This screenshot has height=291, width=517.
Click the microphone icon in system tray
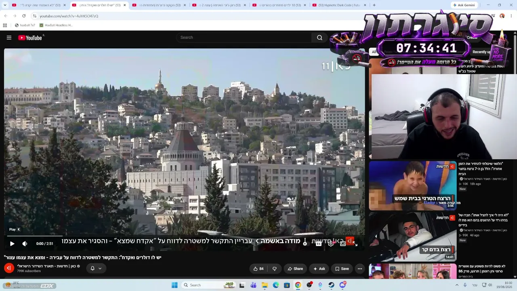(465, 285)
